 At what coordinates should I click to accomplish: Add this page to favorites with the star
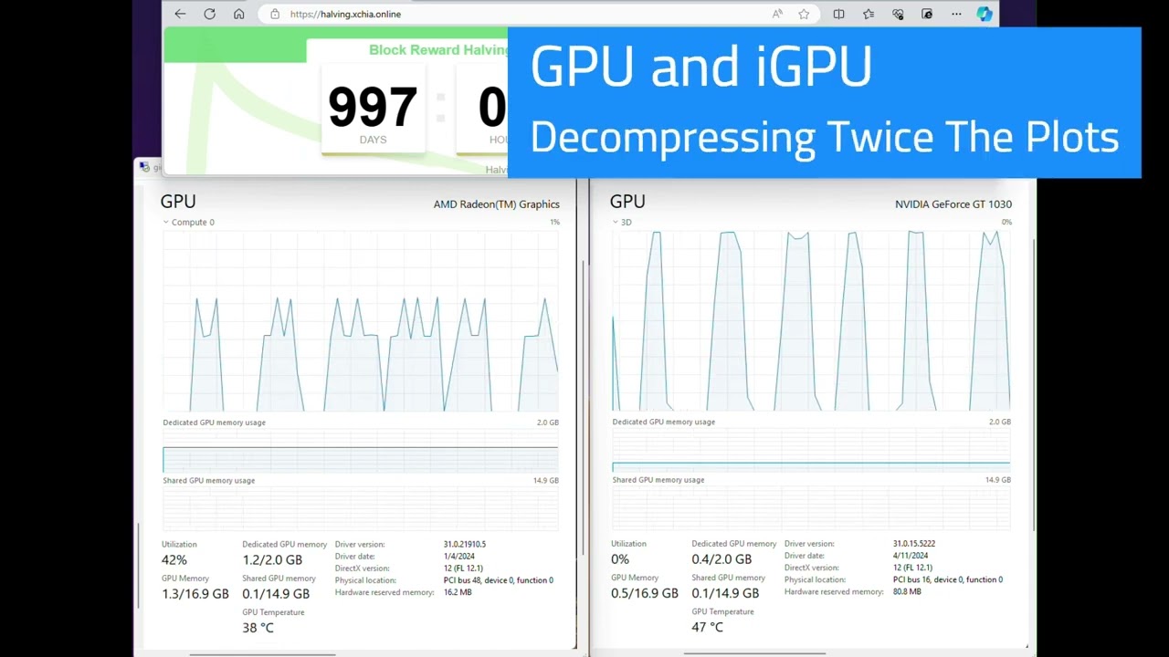(x=804, y=14)
